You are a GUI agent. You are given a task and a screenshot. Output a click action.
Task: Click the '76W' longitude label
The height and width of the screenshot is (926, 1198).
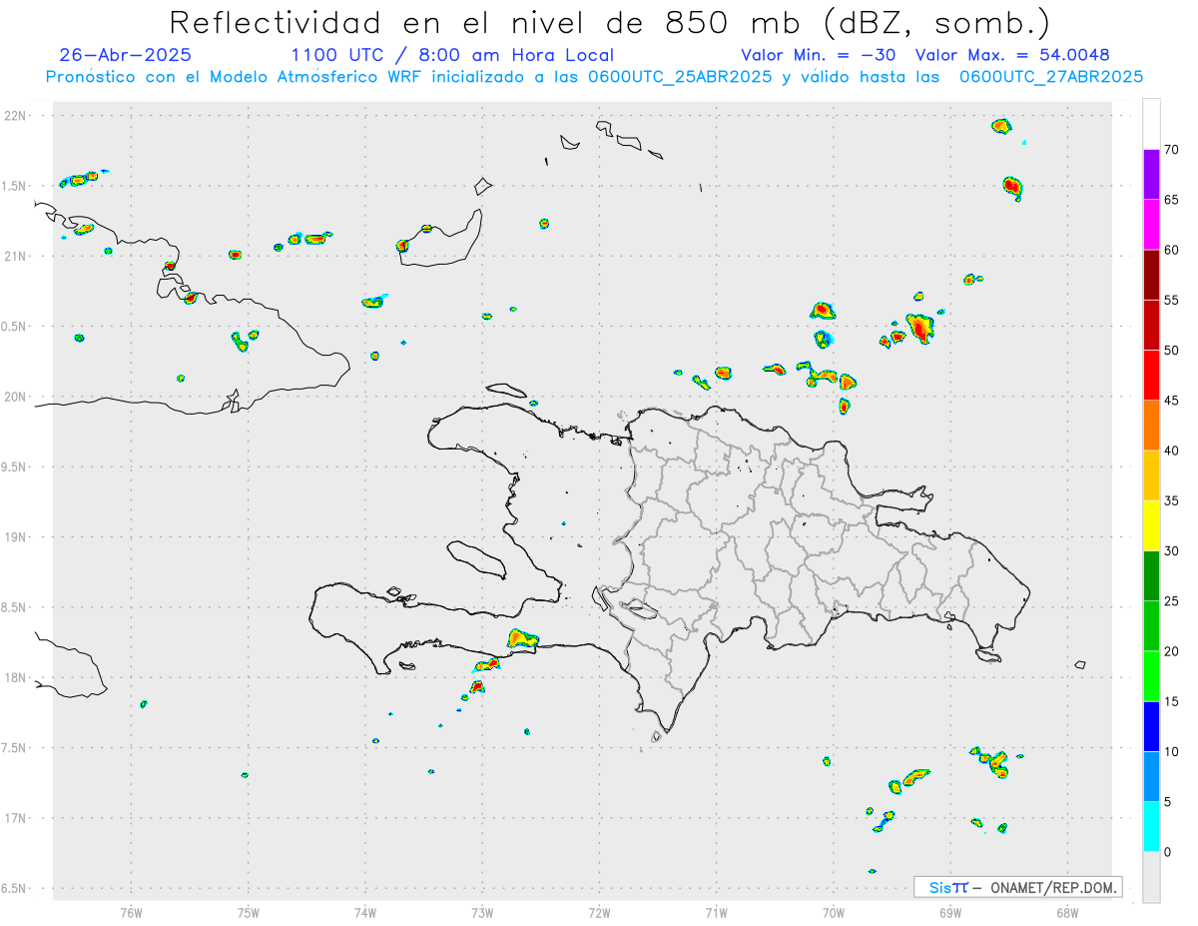pos(131,913)
